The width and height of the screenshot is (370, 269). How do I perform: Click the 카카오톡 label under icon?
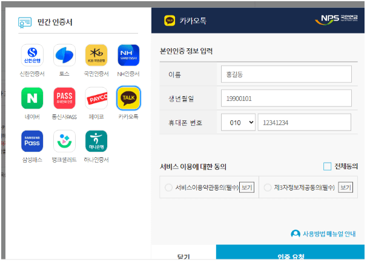pyautogui.click(x=128, y=117)
